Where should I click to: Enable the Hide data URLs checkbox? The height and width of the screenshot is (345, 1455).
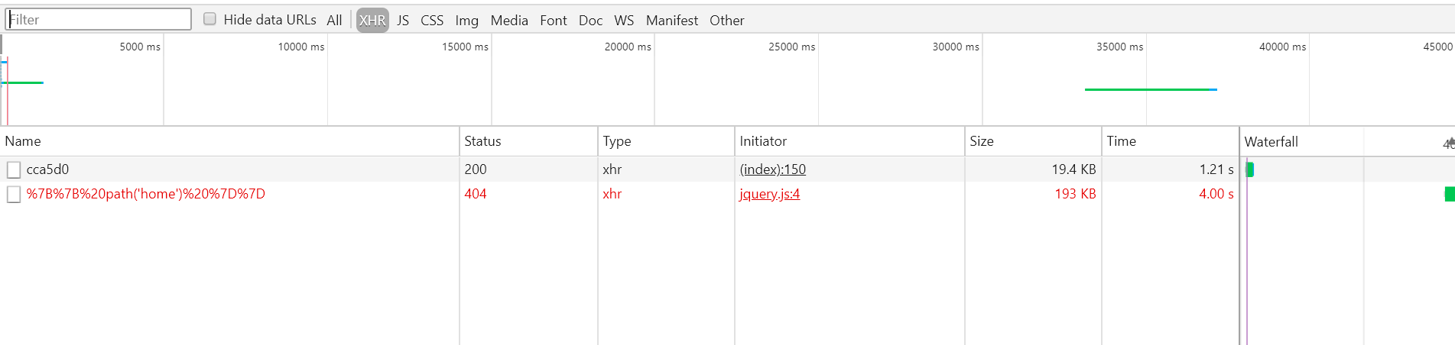(x=209, y=19)
